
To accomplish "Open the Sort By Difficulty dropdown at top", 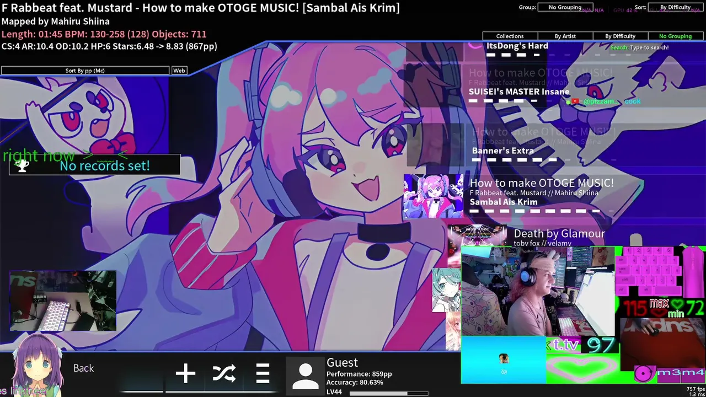I will click(675, 7).
